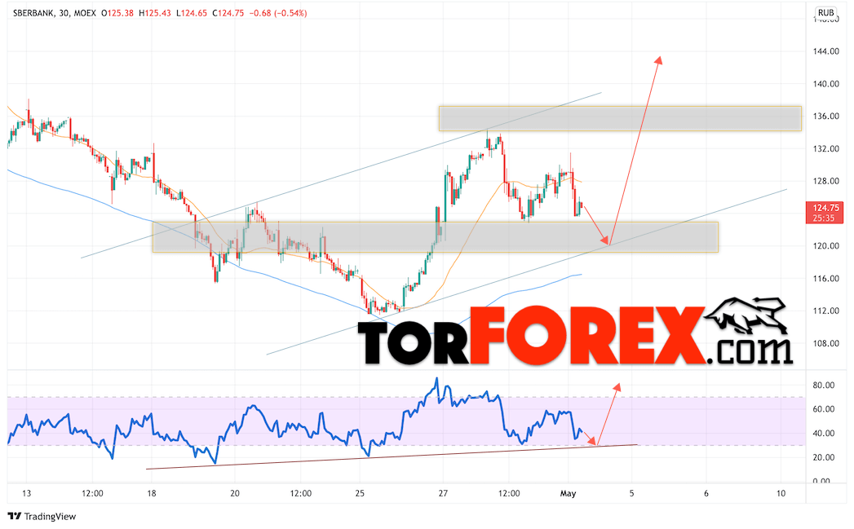Click the date label 27 on time axis
Viewport: 854px width, 529px height.
[x=444, y=494]
